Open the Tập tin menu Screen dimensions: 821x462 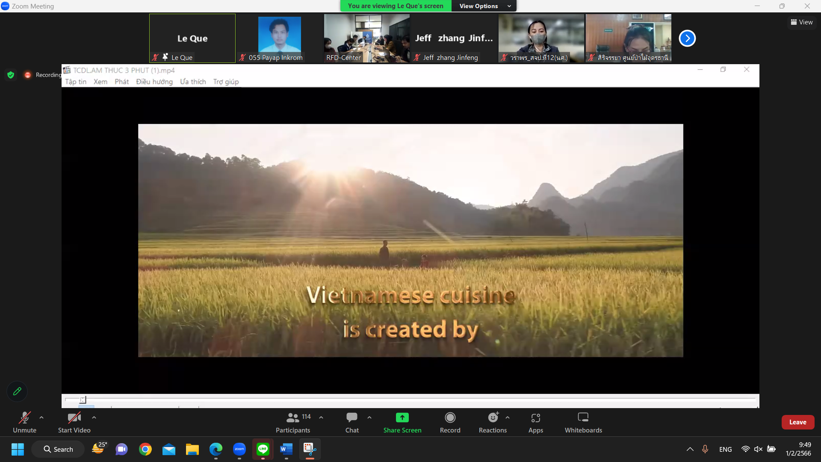pyautogui.click(x=76, y=82)
